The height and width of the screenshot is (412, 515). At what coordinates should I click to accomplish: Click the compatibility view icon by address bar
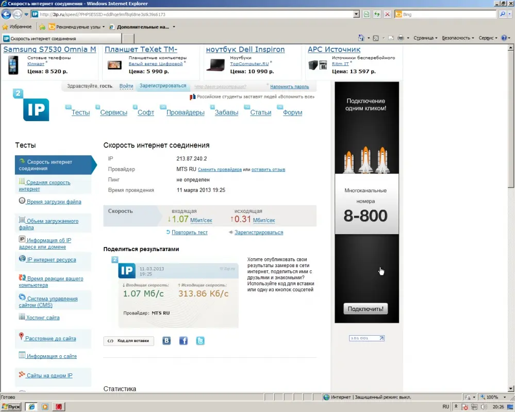[x=367, y=14]
